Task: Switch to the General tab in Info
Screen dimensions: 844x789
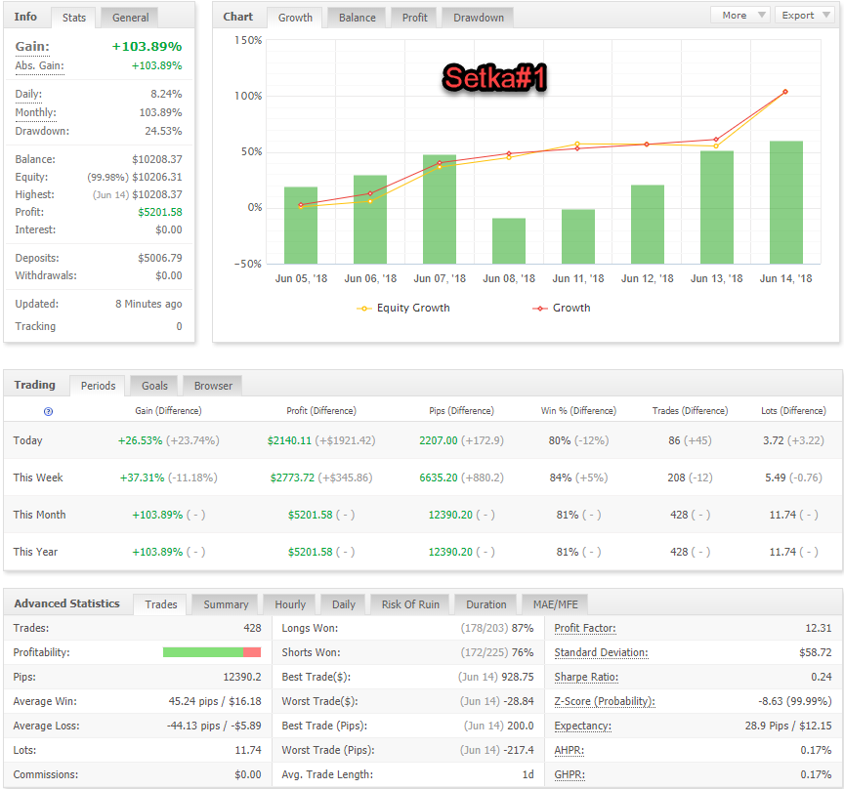Action: coord(130,18)
